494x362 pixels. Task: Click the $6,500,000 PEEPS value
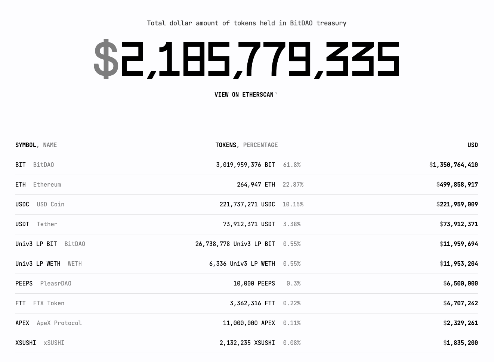point(461,283)
